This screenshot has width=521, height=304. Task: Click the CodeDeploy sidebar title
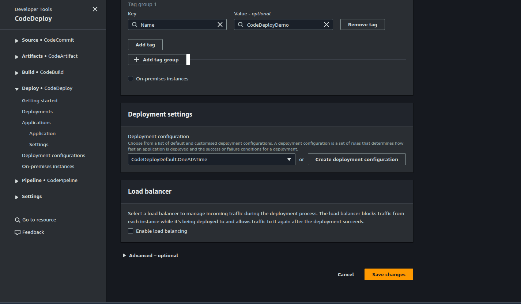(x=33, y=19)
